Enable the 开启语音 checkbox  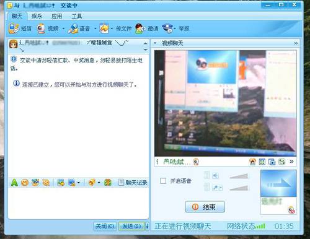click(163, 181)
